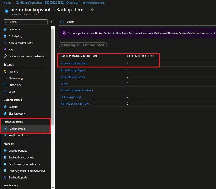
Task: Click the Backup policies icon
Action: pyautogui.click(x=5, y=151)
